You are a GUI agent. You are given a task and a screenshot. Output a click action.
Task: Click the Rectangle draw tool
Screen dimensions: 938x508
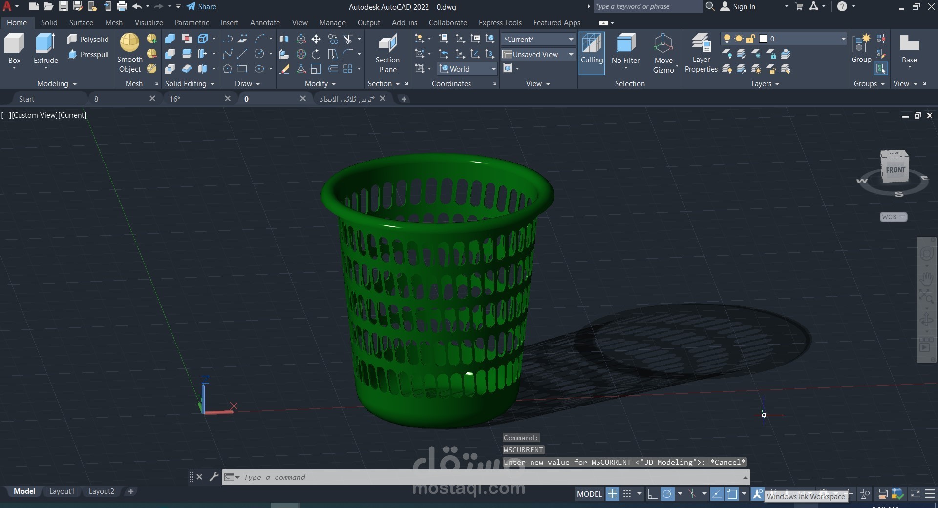[x=243, y=69]
